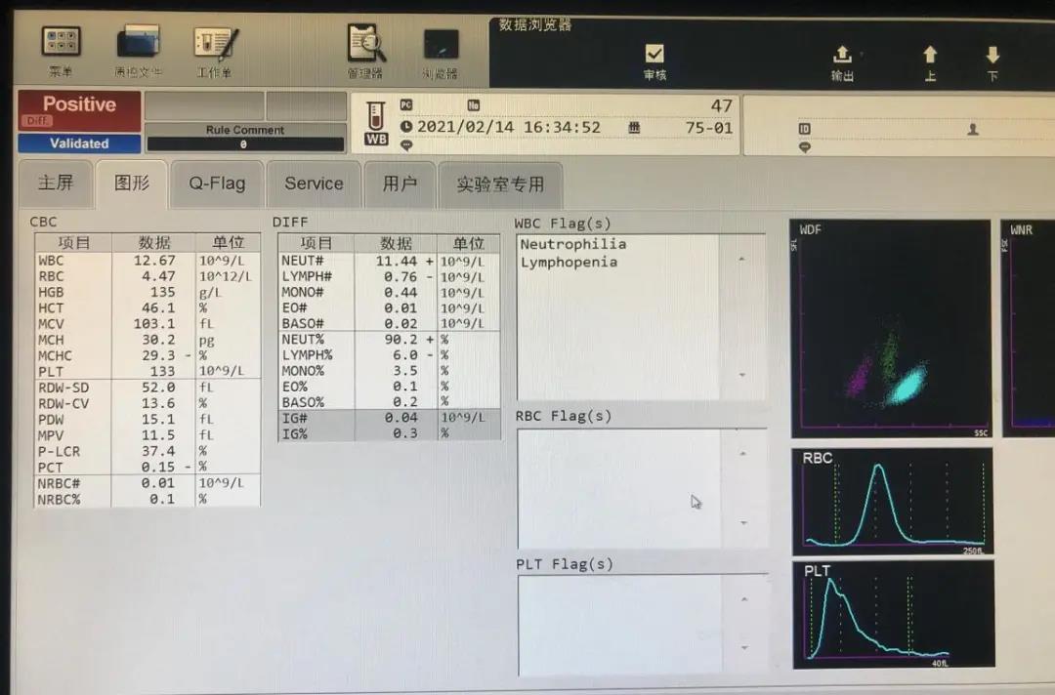Open the Q-Flag tab
Viewport: 1055px width, 695px height.
pyautogui.click(x=217, y=184)
